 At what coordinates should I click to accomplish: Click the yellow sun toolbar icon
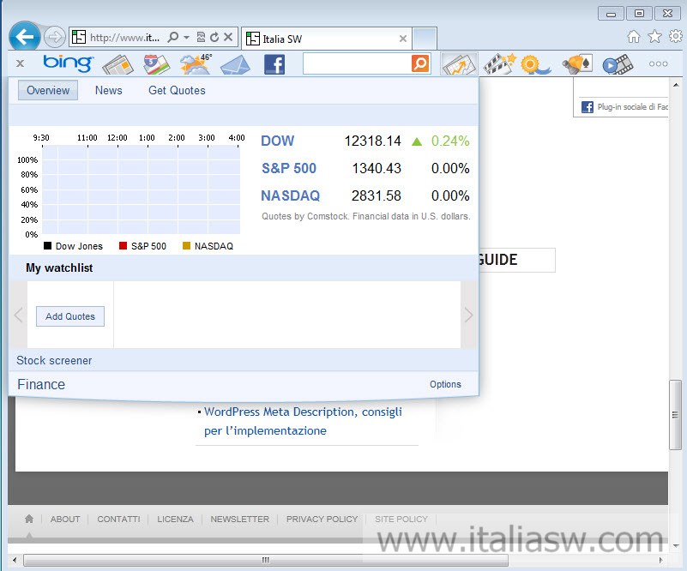point(535,64)
